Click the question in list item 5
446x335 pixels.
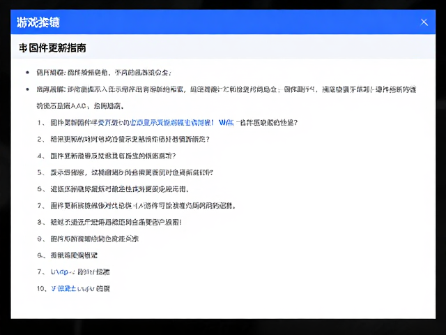(x=132, y=172)
